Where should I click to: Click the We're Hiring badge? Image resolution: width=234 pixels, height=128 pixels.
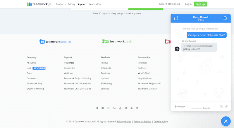[x=39, y=68]
